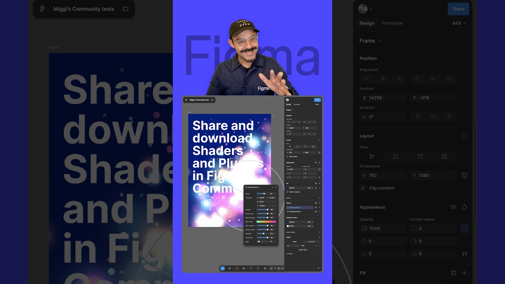
Task: Click X position field showing 14296 in background panel
Action: 383,98
